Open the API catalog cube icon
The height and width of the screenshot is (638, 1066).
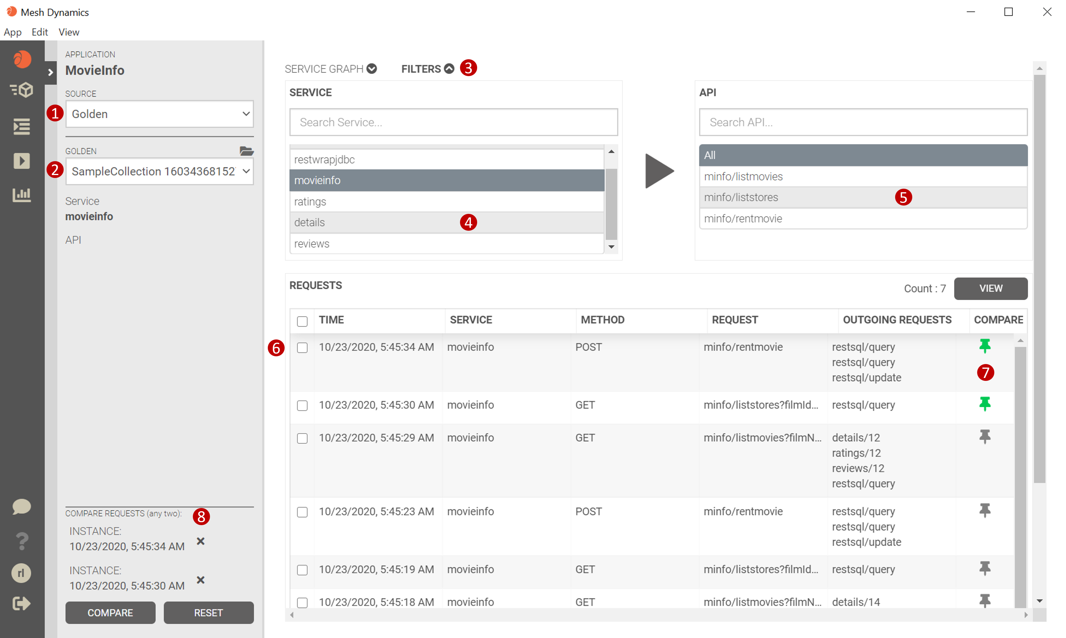click(22, 90)
